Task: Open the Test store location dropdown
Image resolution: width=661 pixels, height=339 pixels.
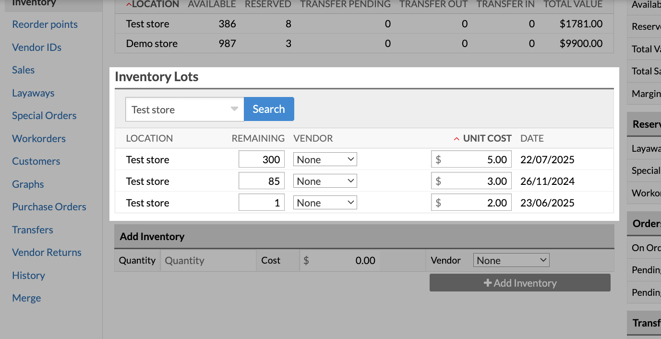Action: pos(184,109)
